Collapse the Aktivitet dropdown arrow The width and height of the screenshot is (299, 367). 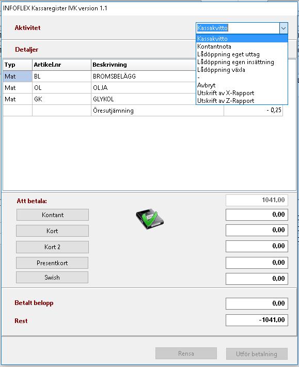(284, 28)
